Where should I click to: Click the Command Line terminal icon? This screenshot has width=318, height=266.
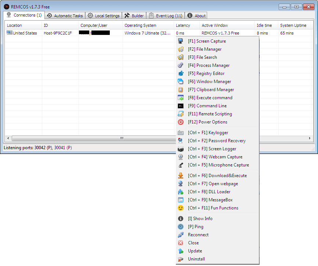coord(181,106)
